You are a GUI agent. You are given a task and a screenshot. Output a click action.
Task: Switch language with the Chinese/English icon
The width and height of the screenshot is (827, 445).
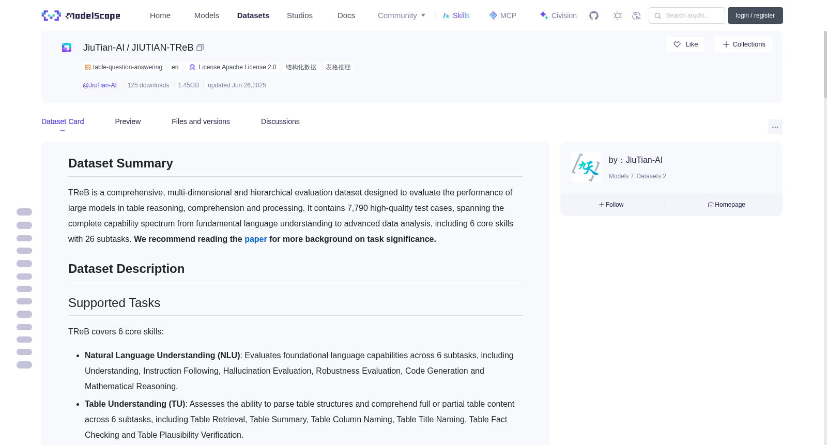point(636,16)
